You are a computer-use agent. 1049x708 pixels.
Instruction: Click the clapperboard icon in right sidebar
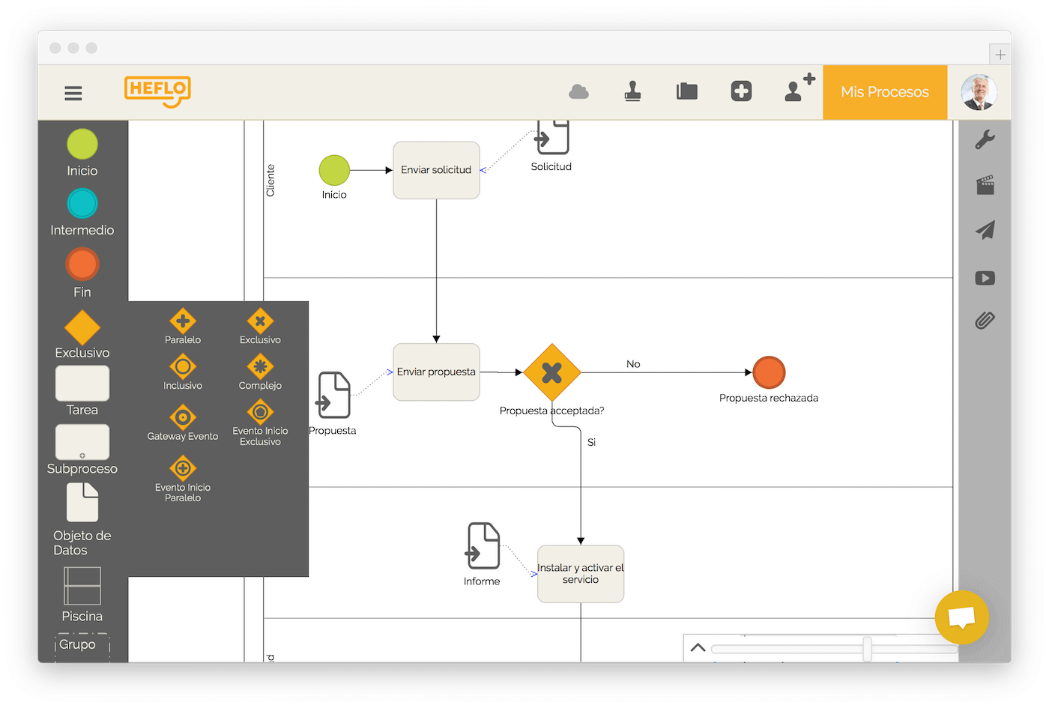click(x=985, y=185)
